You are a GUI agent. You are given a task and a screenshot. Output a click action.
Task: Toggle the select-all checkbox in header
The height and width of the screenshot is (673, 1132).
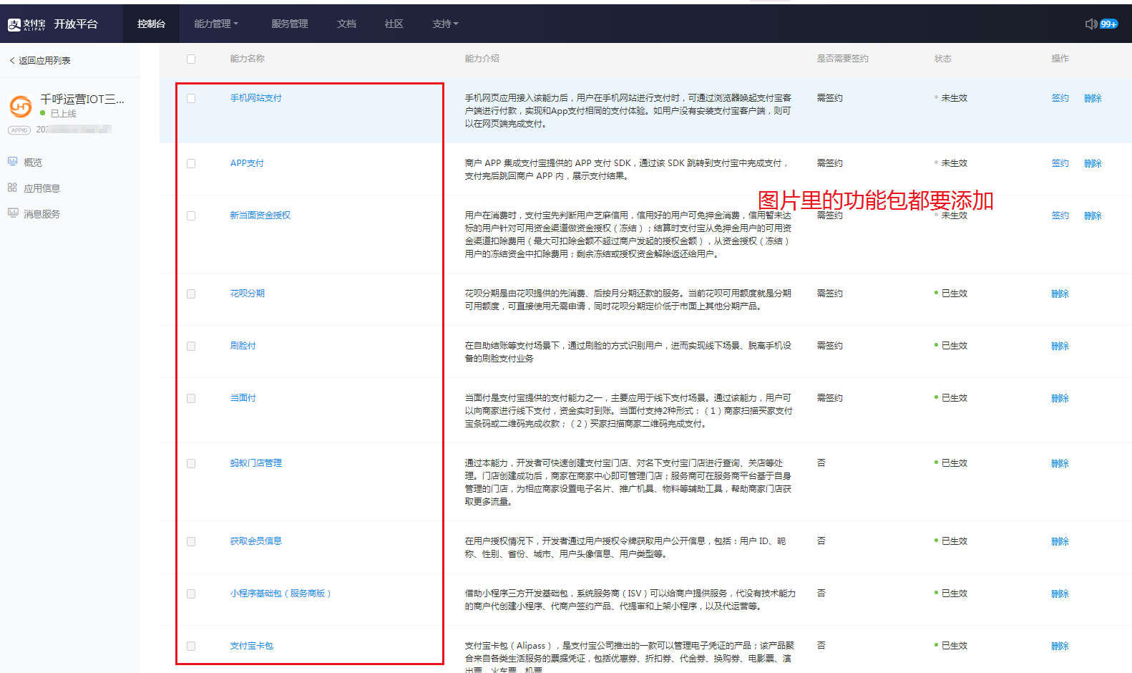(x=191, y=59)
